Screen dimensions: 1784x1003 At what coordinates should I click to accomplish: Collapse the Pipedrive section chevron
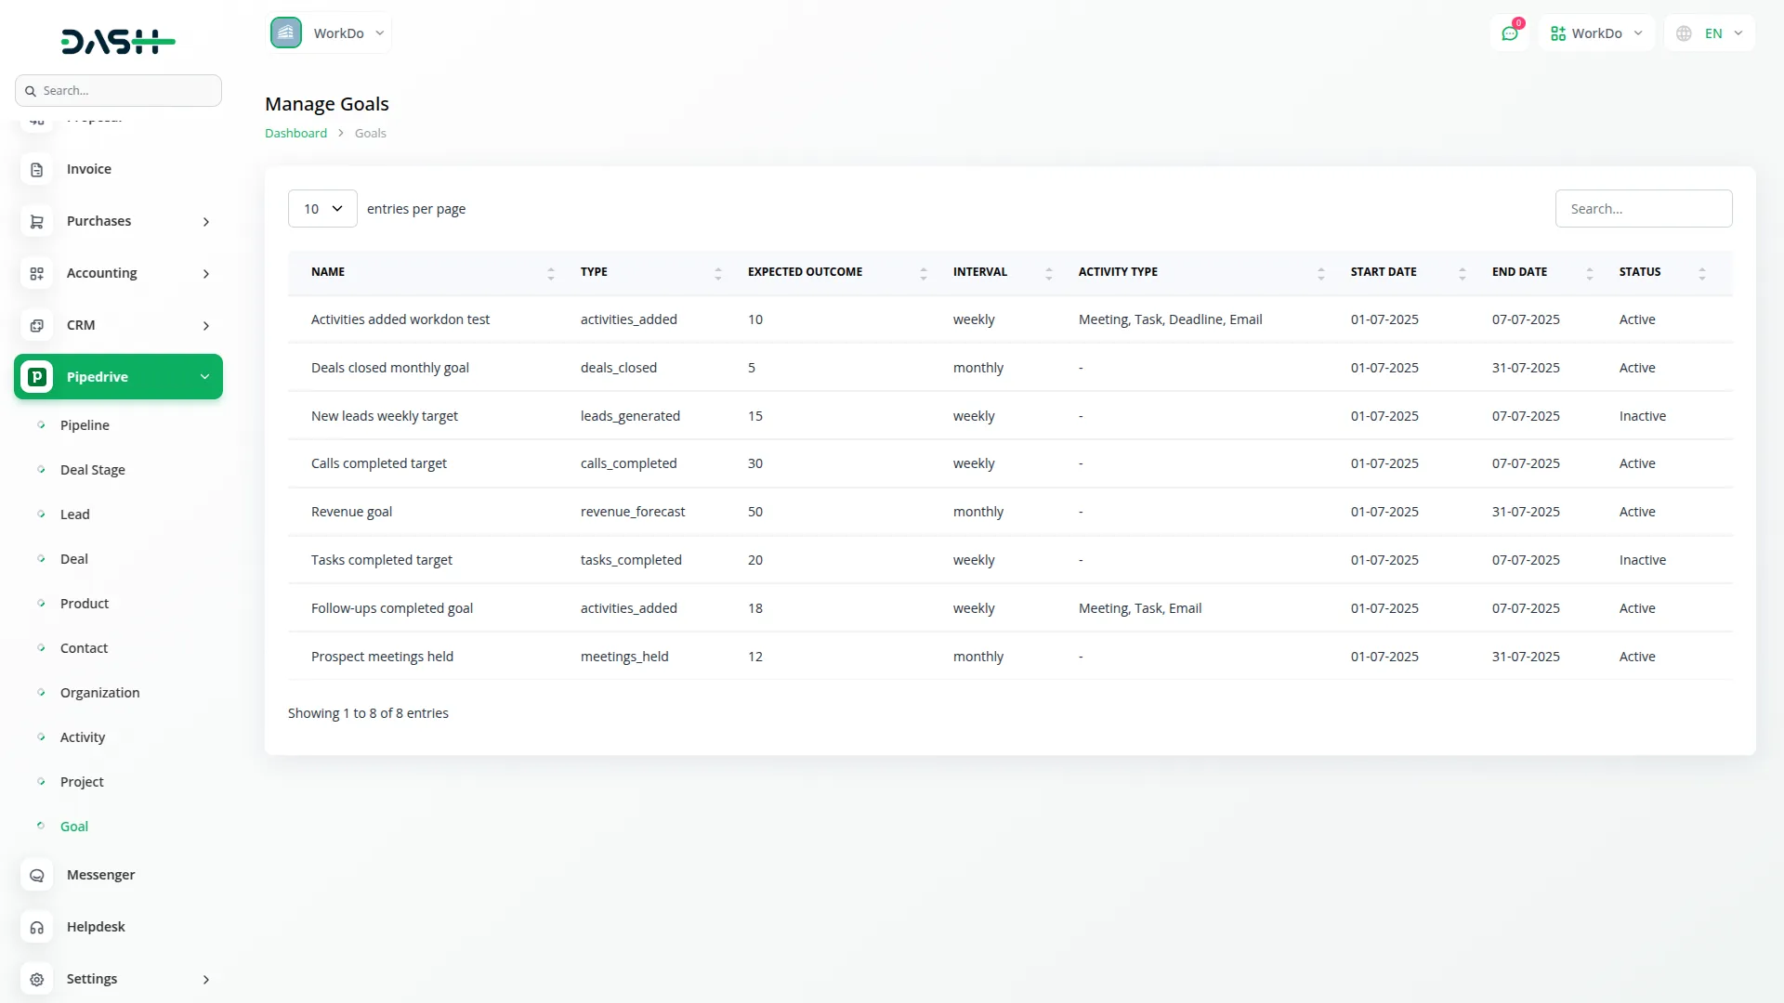[x=204, y=376]
